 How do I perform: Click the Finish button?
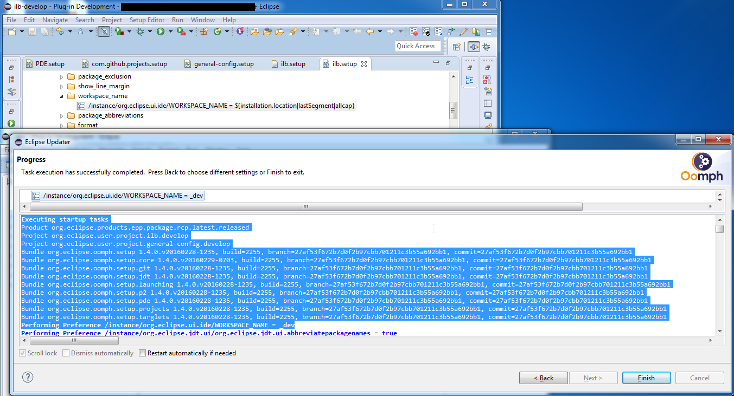[646, 378]
